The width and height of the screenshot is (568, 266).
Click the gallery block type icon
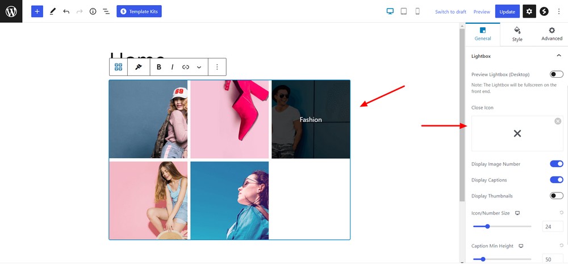point(119,67)
